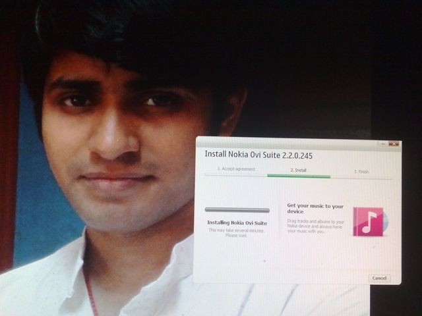Select the '2. Install' step
422x316 pixels.
(298, 171)
